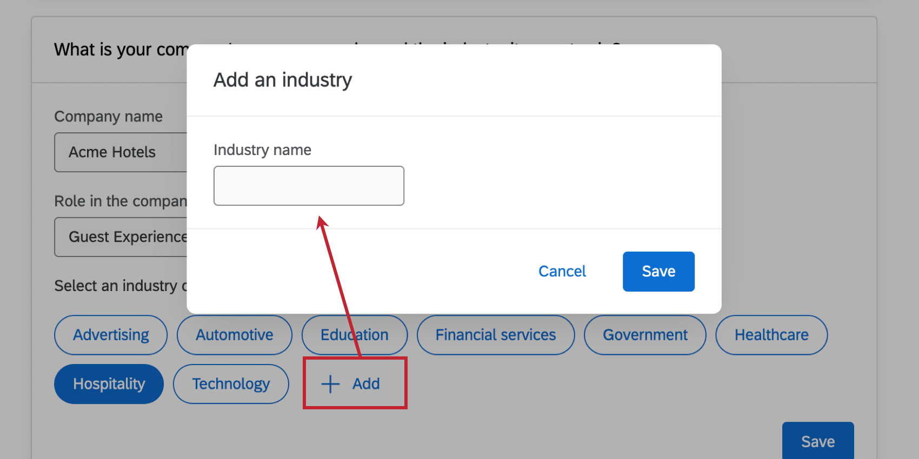This screenshot has height=459, width=919.
Task: Select the Healthcare industry chip
Action: (x=771, y=335)
